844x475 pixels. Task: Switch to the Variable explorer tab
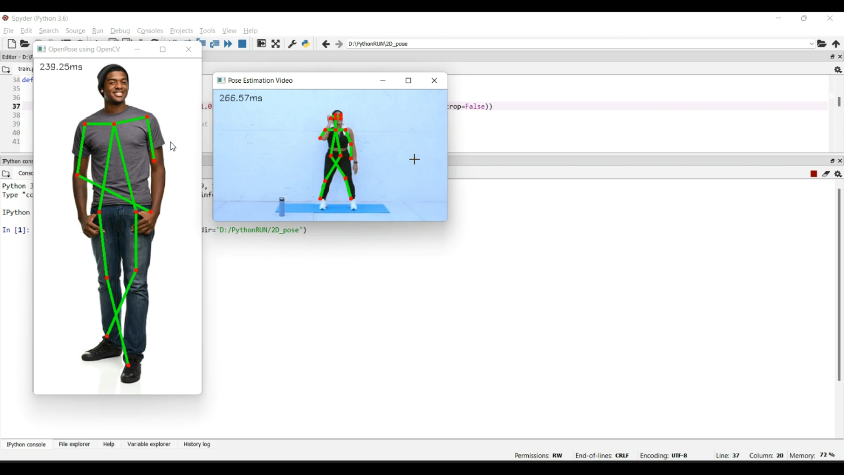pos(149,444)
